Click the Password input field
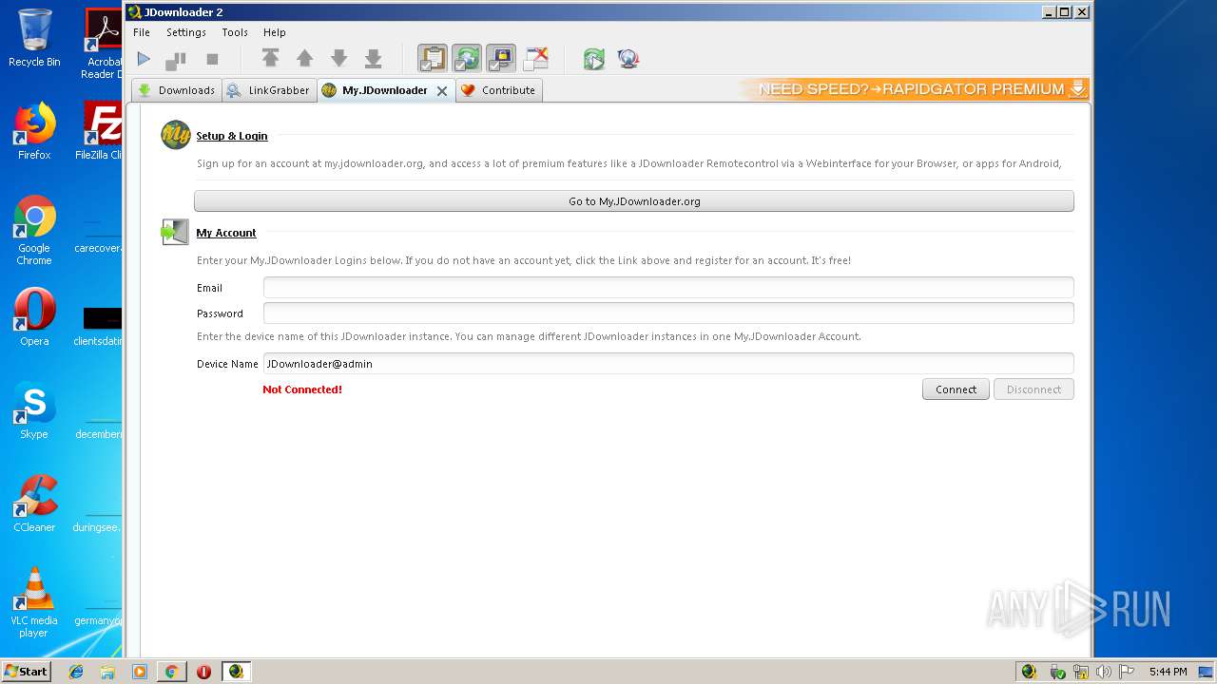Image resolution: width=1217 pixels, height=684 pixels. coord(668,313)
